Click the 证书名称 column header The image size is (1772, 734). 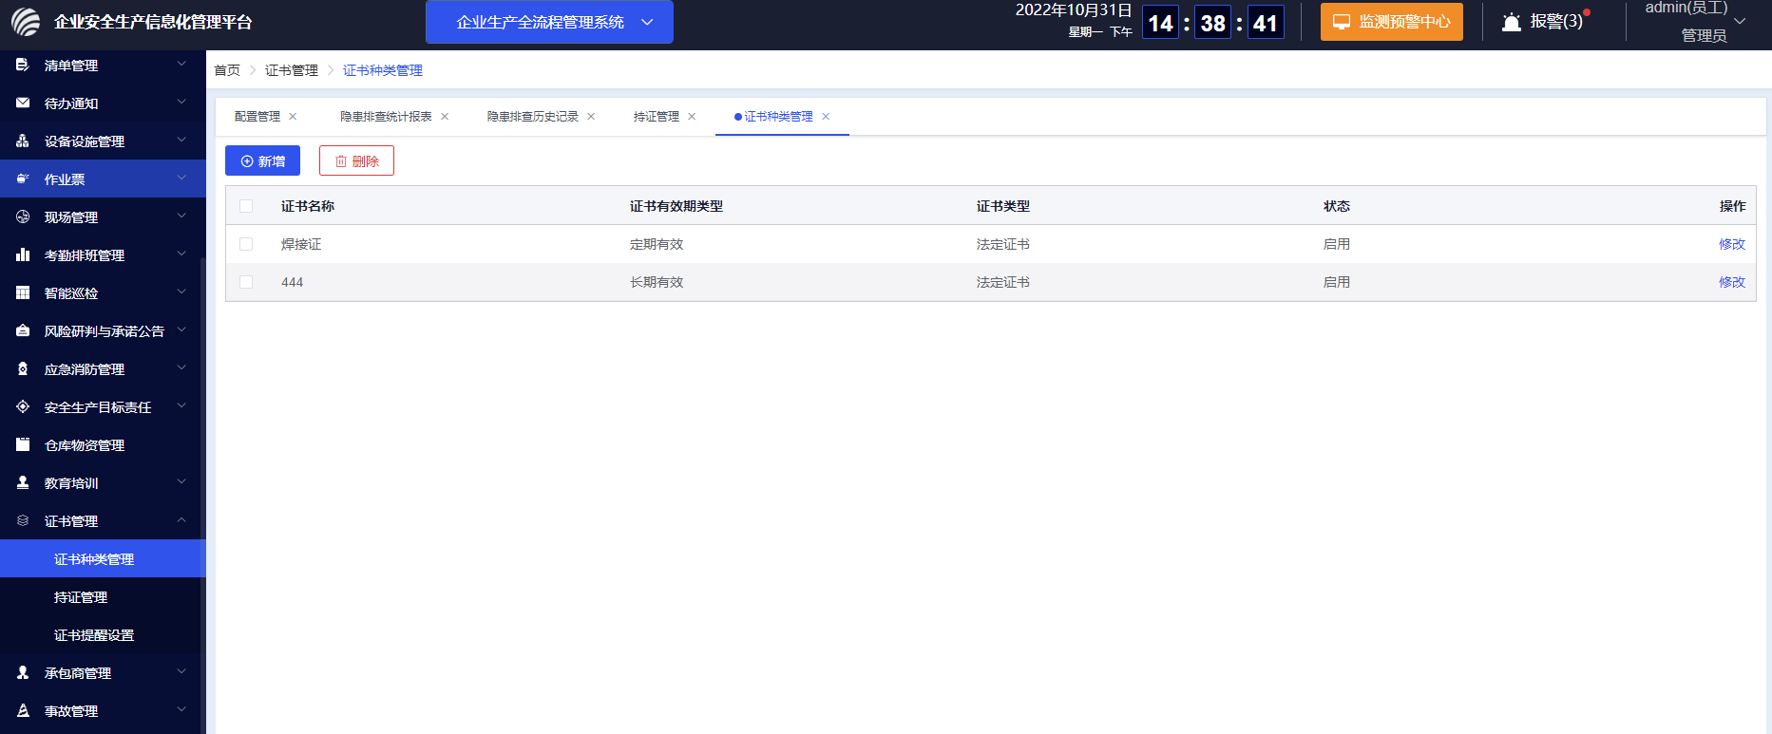[x=308, y=206]
